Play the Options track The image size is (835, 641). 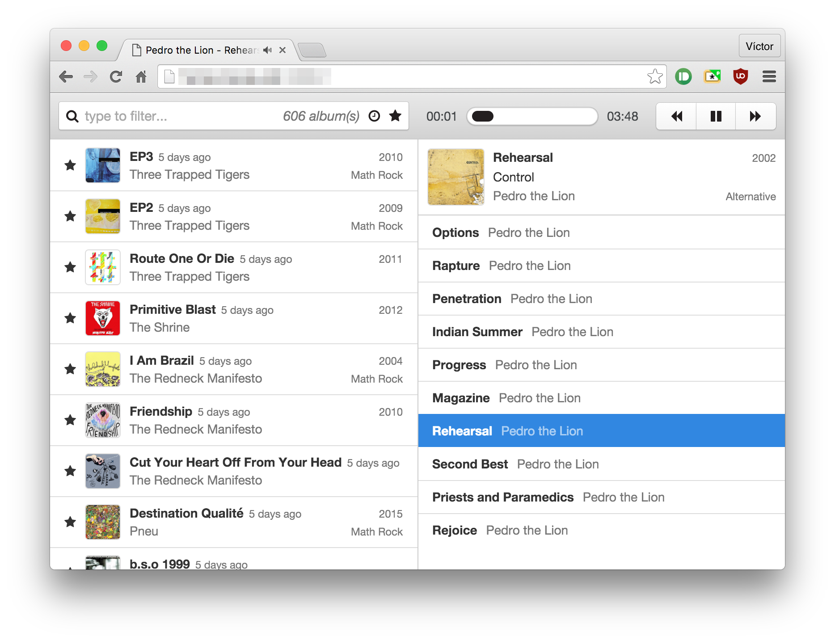pyautogui.click(x=602, y=232)
